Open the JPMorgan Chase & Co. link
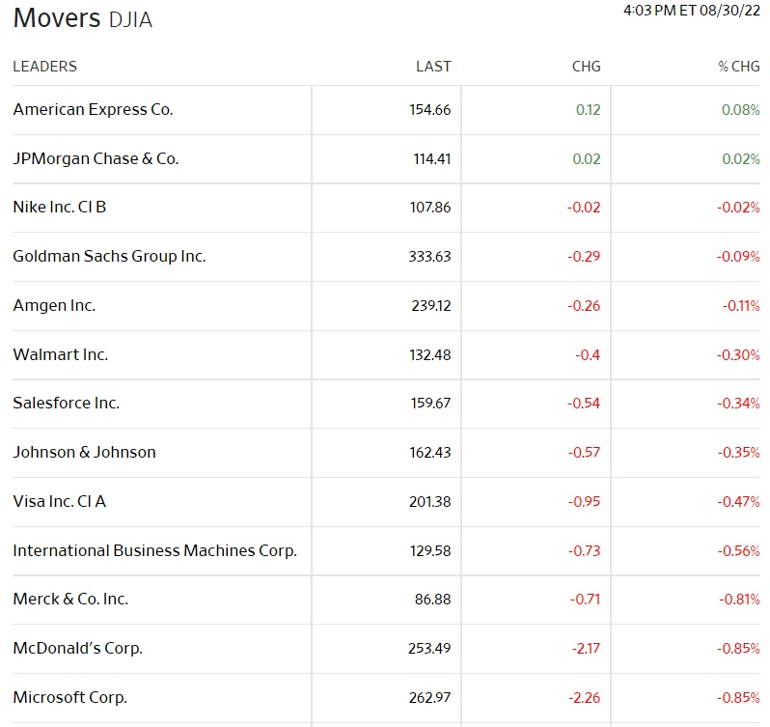The image size is (770, 727). 96,158
